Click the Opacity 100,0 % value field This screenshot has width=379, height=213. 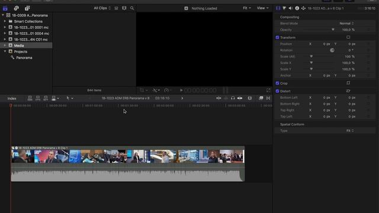pyautogui.click(x=348, y=30)
